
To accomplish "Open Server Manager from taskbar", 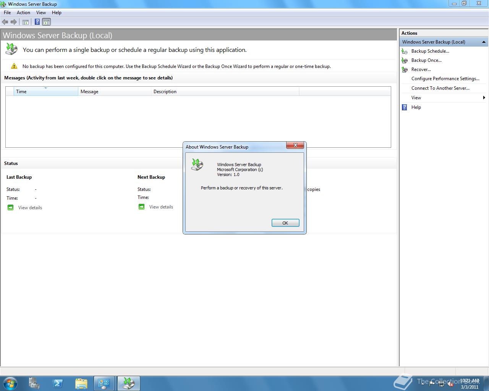I will (x=34, y=383).
